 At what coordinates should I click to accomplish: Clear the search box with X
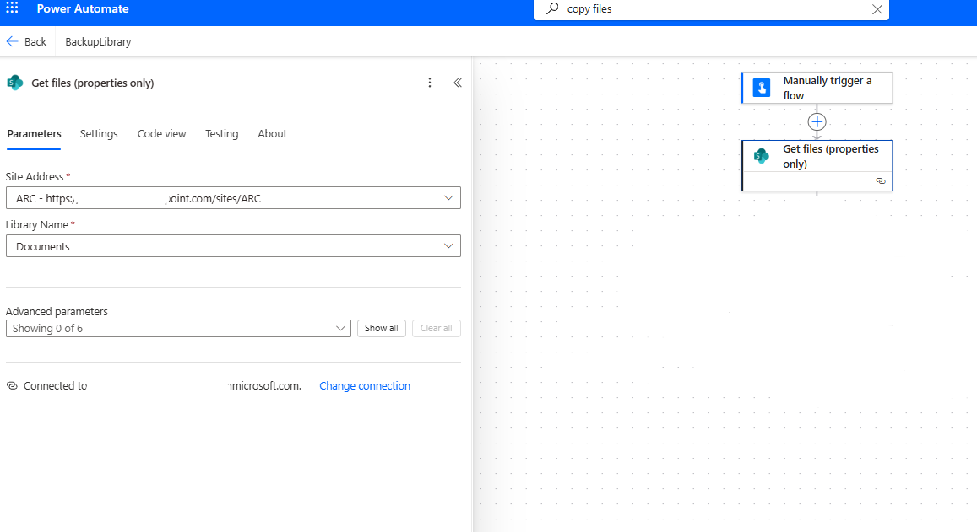tap(877, 9)
